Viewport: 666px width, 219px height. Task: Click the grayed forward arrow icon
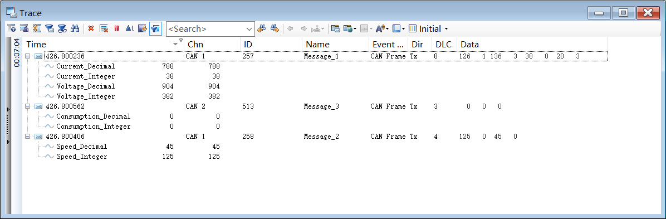[x=303, y=28]
